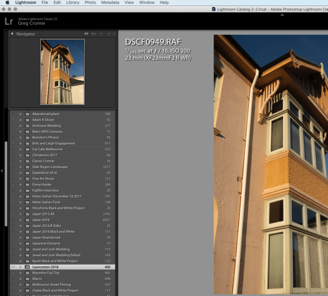The width and height of the screenshot is (328, 296).
Task: Click the collection set icon for Launceston 2018
Action: point(27,267)
